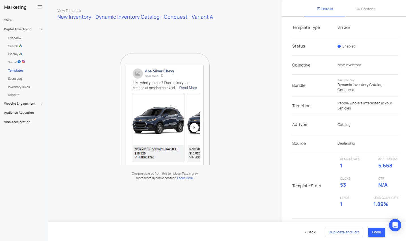Click the carousel next arrow on ad preview

(194, 128)
